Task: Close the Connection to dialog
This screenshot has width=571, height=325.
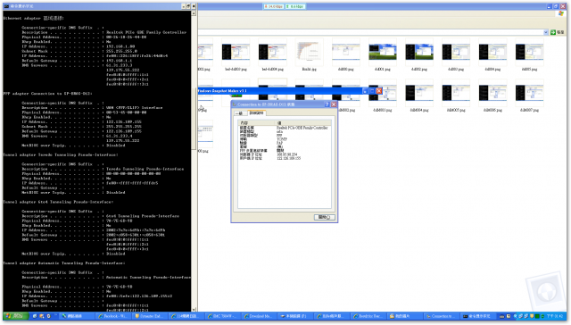Action: [x=334, y=104]
